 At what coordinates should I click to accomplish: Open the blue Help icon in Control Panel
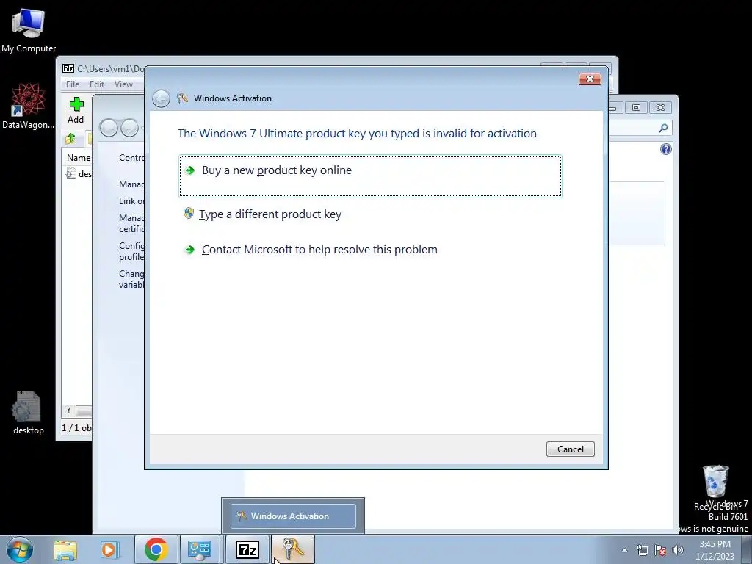(665, 149)
